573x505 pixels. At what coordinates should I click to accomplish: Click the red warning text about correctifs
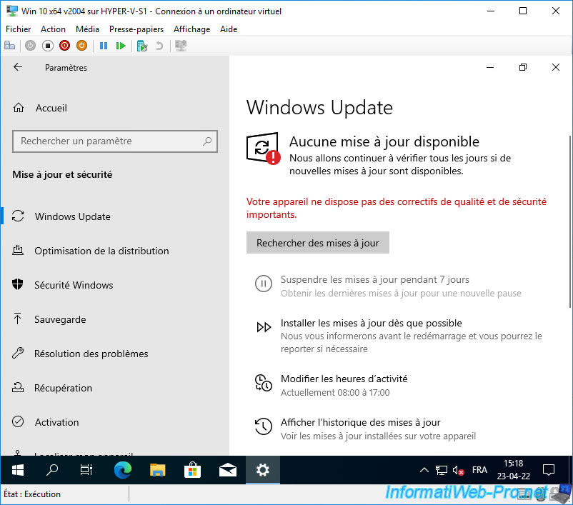(x=396, y=208)
